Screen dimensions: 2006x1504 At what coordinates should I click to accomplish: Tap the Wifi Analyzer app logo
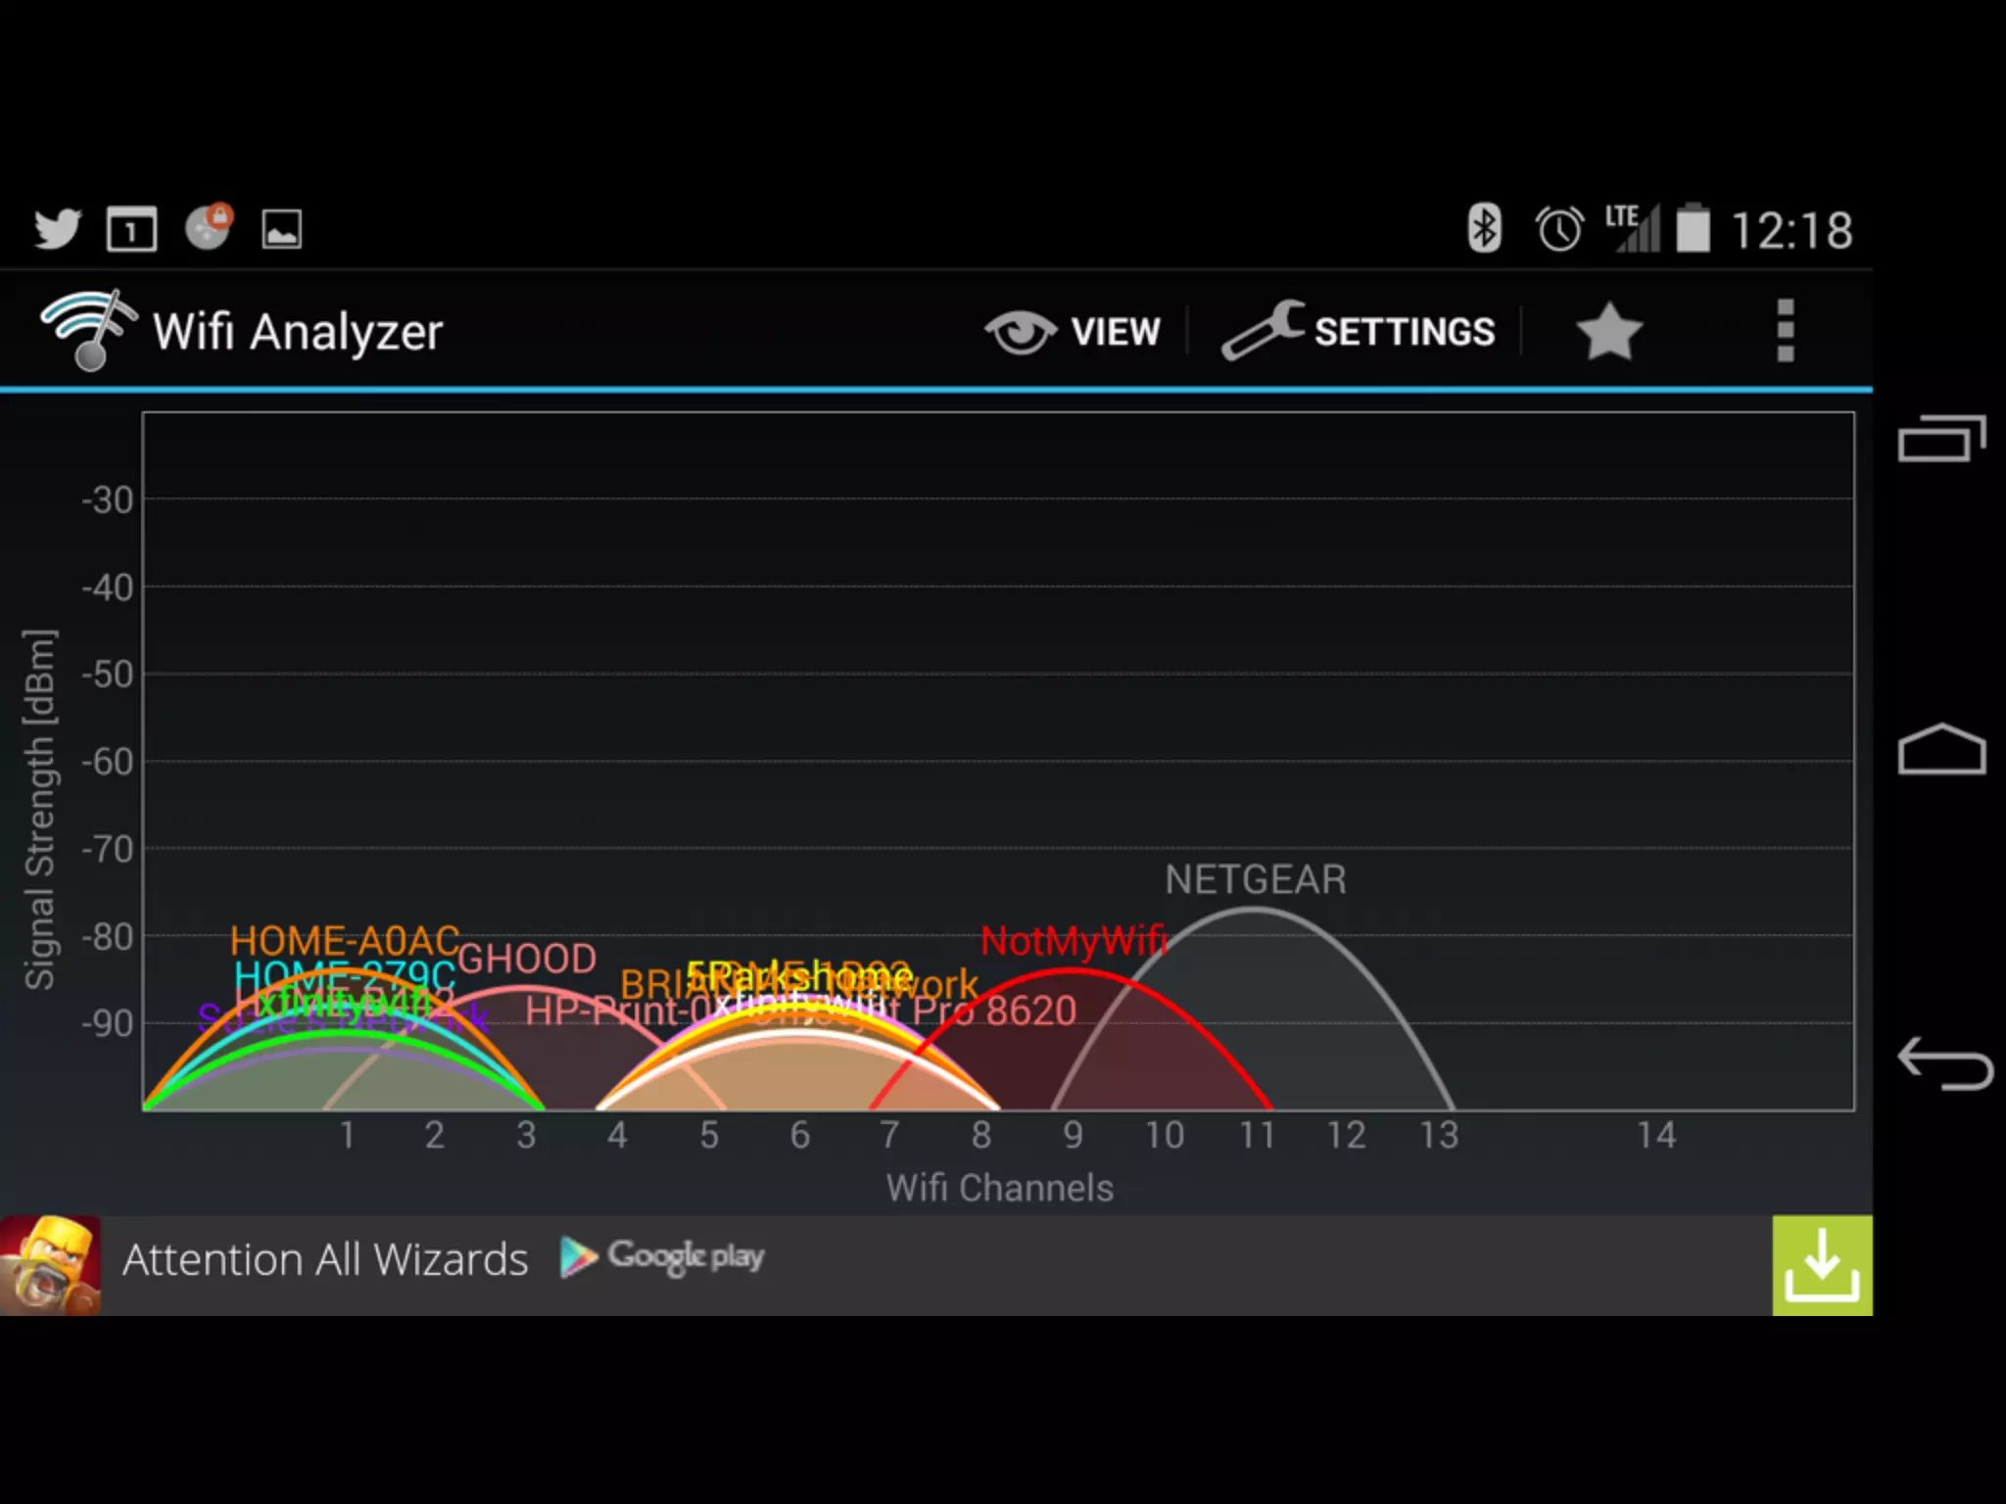(x=88, y=330)
